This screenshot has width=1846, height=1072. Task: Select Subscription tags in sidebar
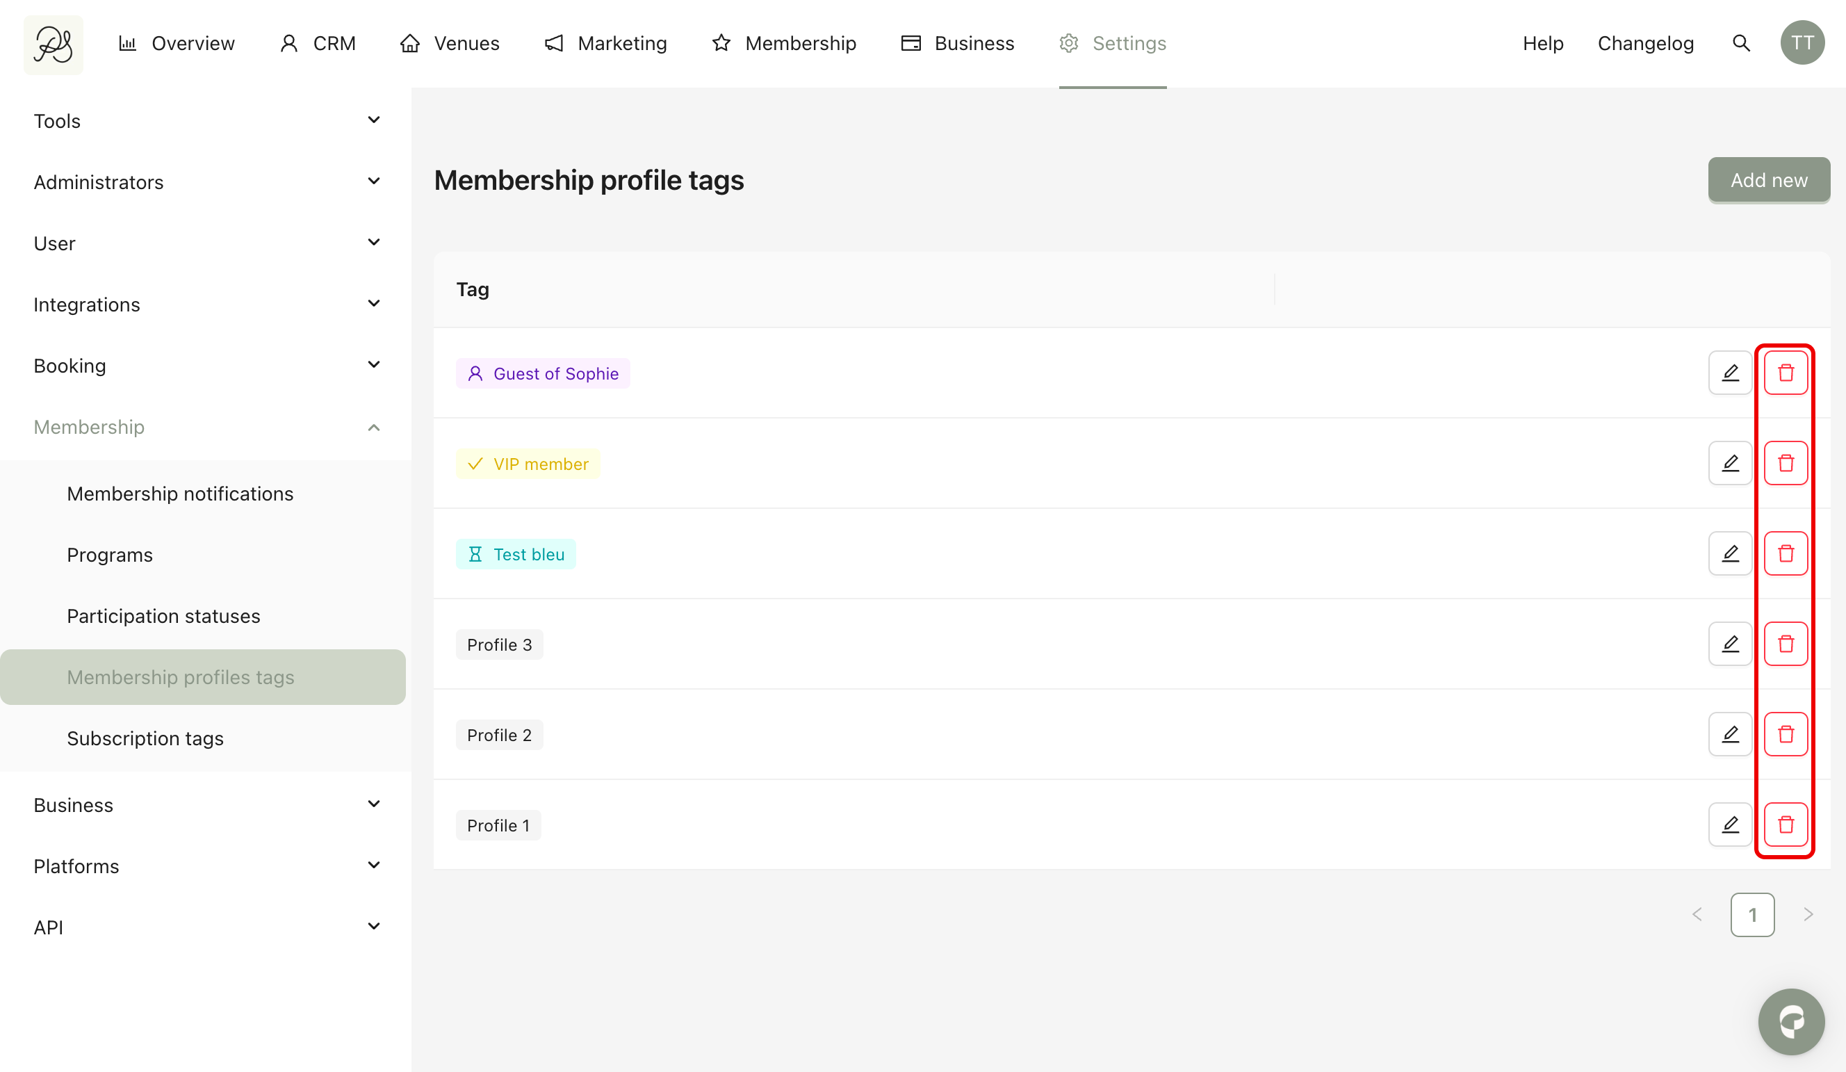pyautogui.click(x=145, y=738)
